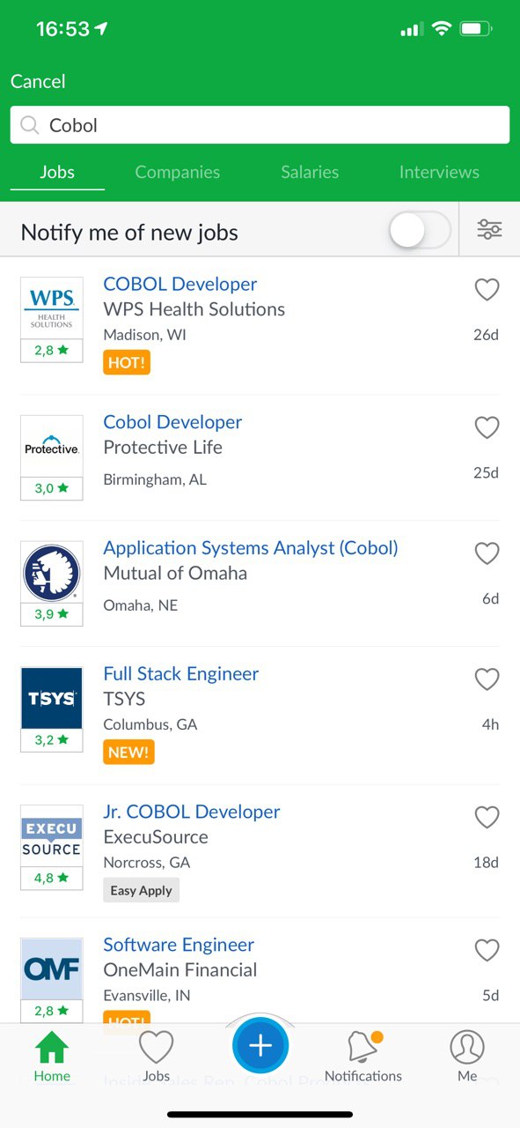520x1128 pixels.
Task: Save the TSYS Full Stack Engineer job
Action: pyautogui.click(x=487, y=679)
